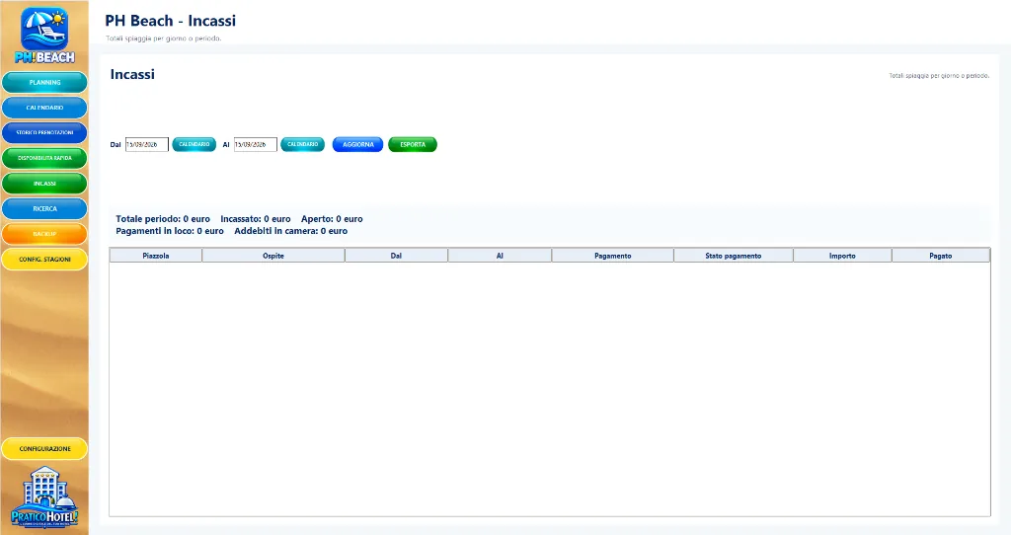Open the Backup section
The height and width of the screenshot is (535, 1011).
(44, 234)
